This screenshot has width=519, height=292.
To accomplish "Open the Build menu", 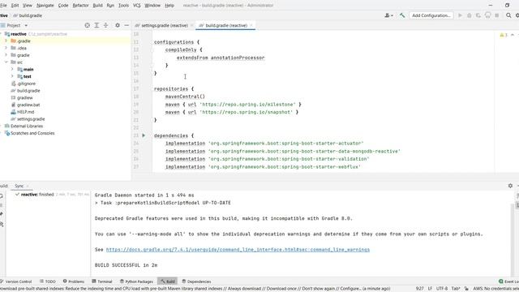I will tap(97, 6).
